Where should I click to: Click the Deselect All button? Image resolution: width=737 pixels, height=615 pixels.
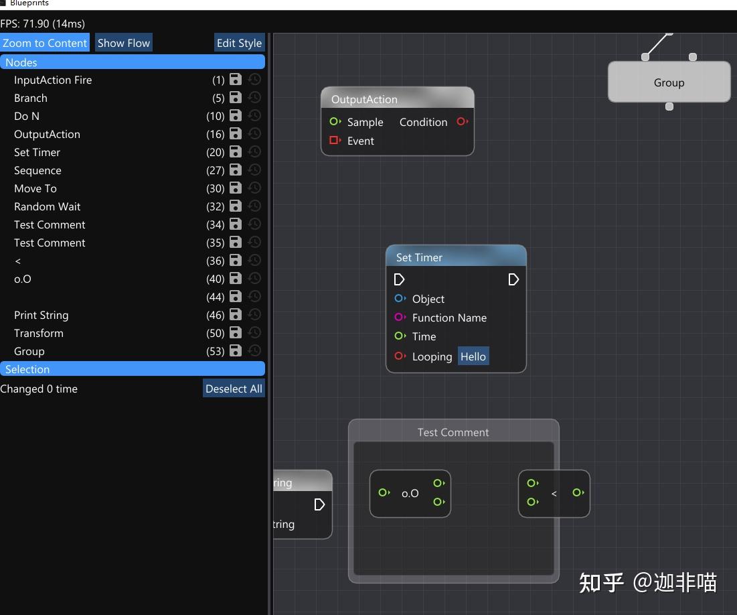tap(233, 389)
